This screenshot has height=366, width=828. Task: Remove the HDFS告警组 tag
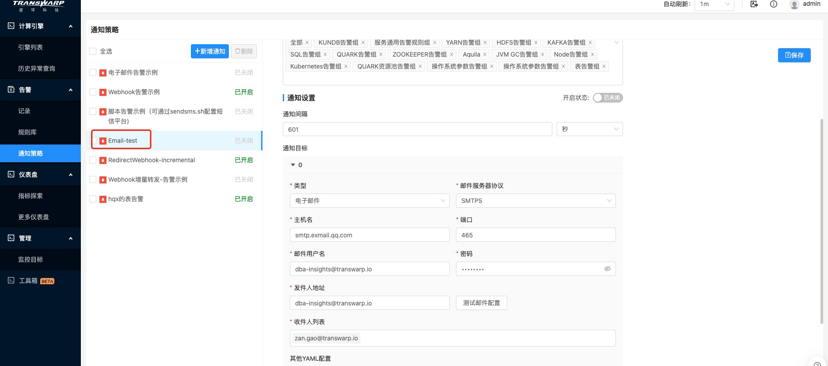click(536, 42)
